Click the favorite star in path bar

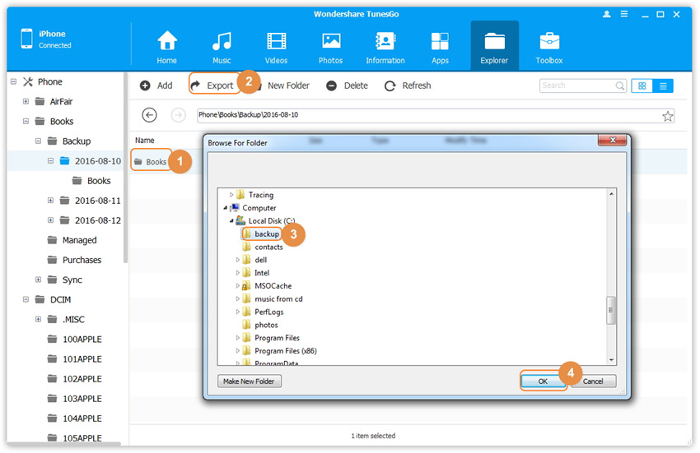(x=667, y=116)
